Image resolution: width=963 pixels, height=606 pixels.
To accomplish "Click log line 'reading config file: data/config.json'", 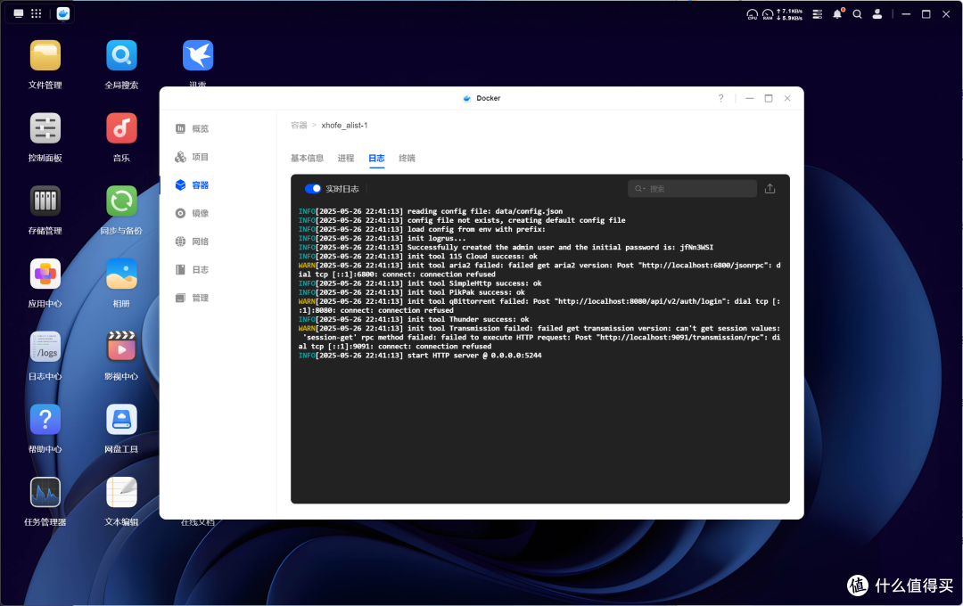I will click(x=431, y=211).
